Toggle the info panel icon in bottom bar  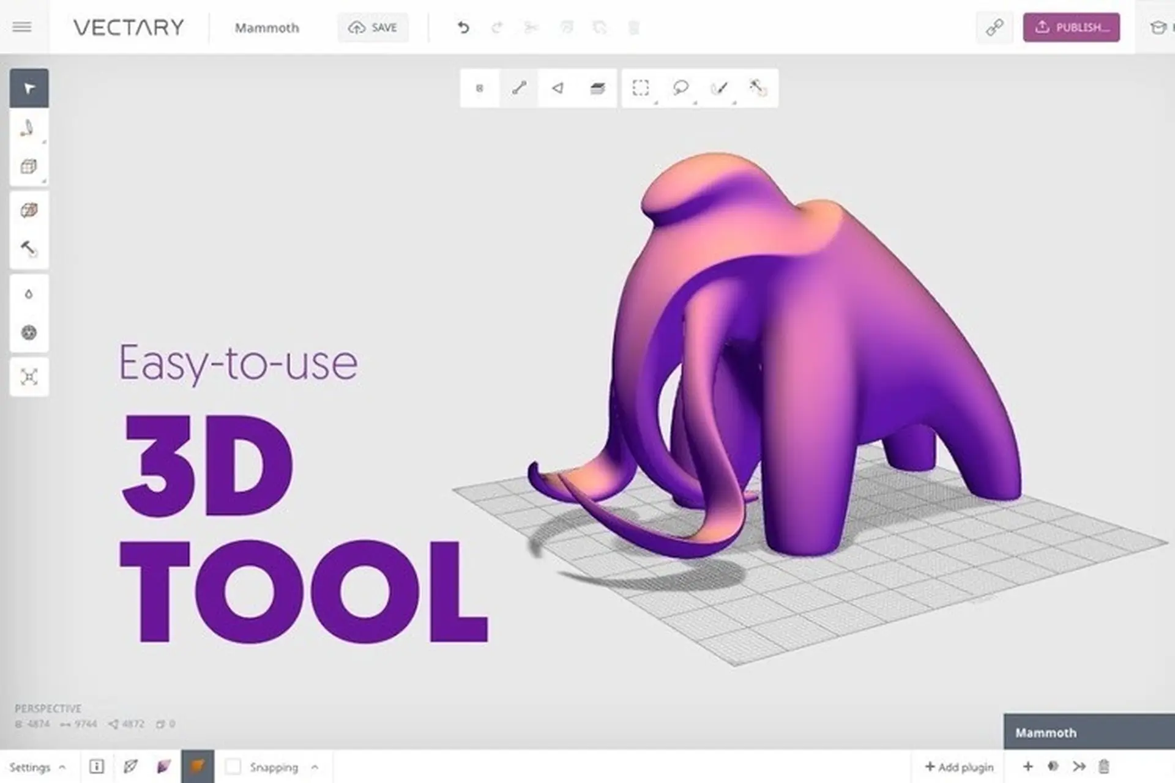point(96,766)
